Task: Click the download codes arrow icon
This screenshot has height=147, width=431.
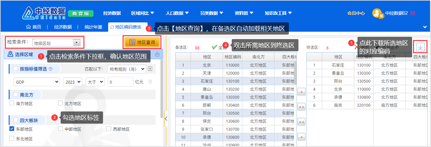Action: (x=420, y=47)
